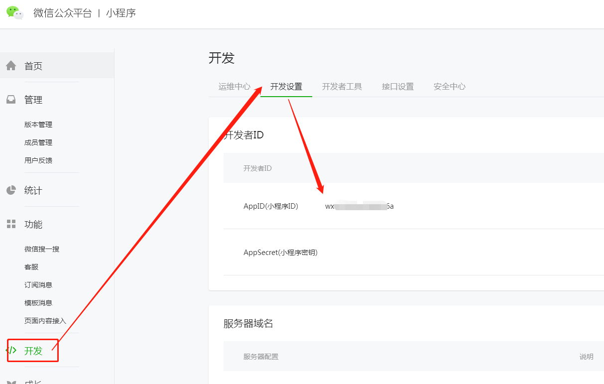Switch to 开发者工具 tab

[342, 86]
